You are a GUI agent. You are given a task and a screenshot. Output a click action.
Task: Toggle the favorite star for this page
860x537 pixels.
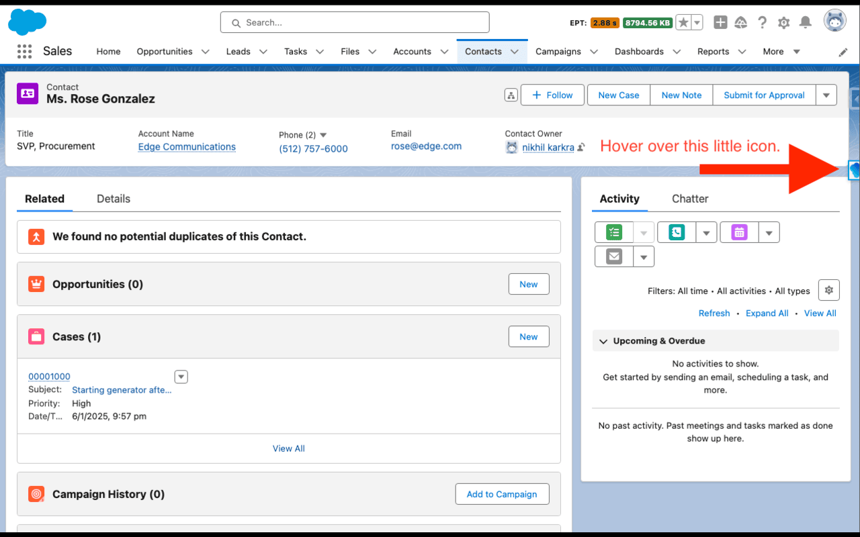(683, 23)
